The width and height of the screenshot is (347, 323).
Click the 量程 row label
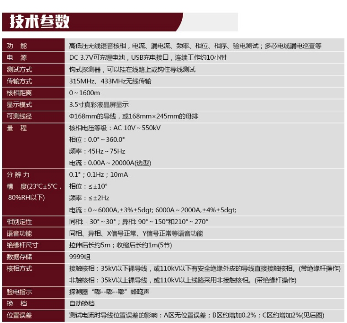(x=16, y=128)
